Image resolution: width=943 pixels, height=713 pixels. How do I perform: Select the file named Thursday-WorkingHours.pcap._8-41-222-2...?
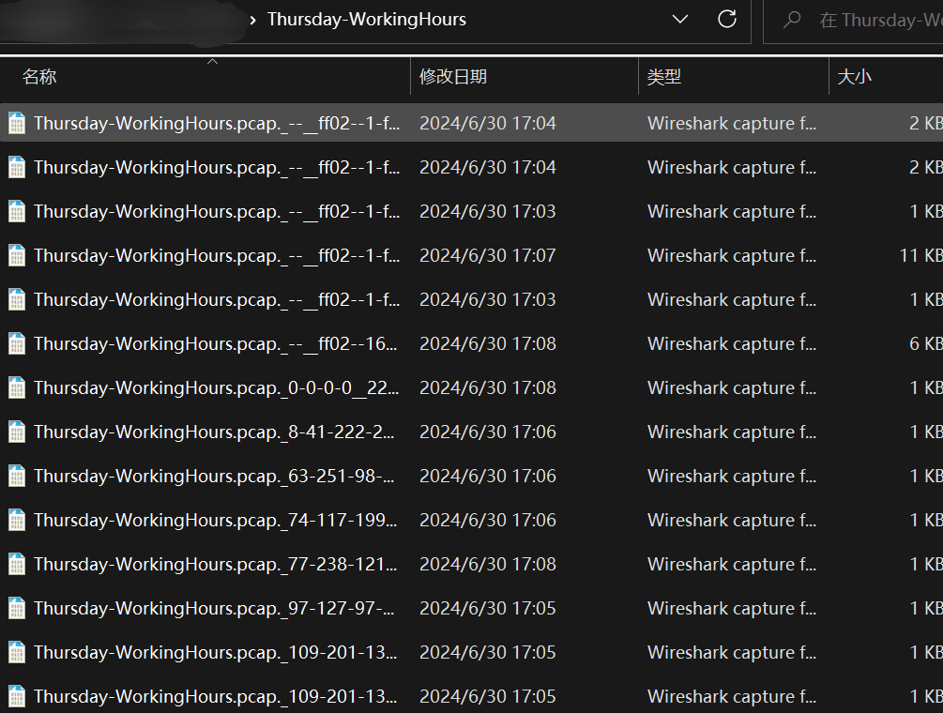[214, 432]
